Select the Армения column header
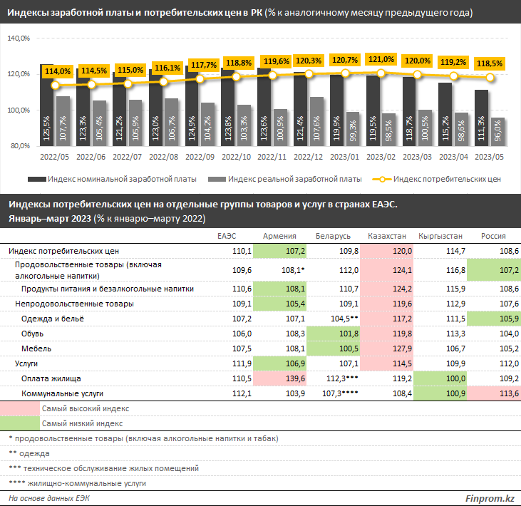521x506 pixels. (x=279, y=236)
